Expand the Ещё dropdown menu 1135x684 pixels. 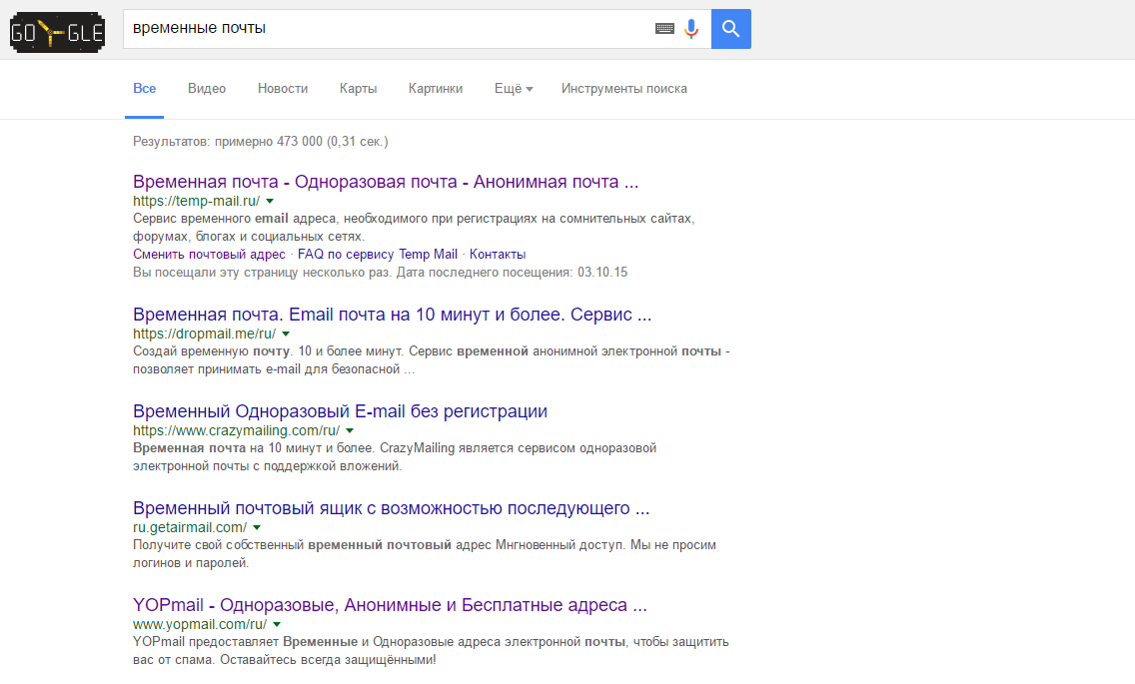coord(514,88)
